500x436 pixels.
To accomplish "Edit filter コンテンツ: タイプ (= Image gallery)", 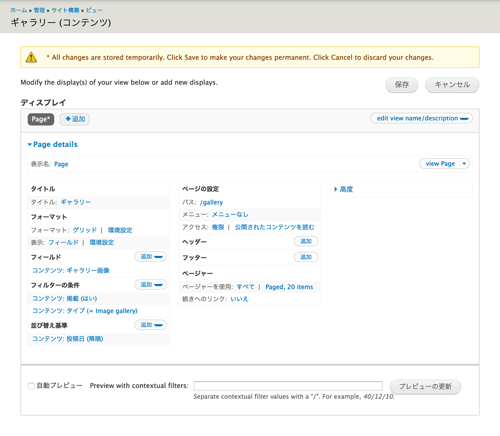I will click(x=85, y=311).
